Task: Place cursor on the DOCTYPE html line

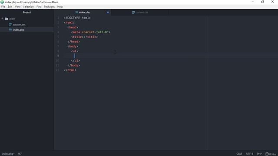Action: point(77,18)
